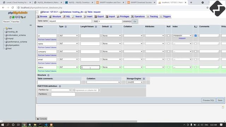Select information_schema in the database tree

click(x=17, y=35)
